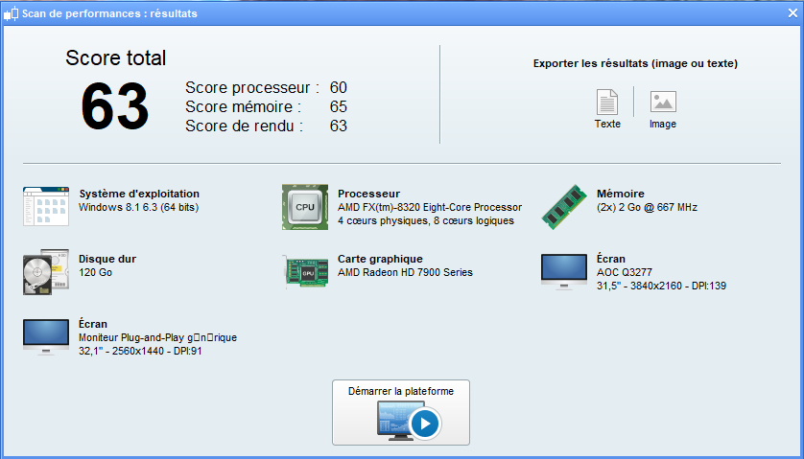The height and width of the screenshot is (459, 804).
Task: Click the memory score value 65
Action: coord(339,106)
